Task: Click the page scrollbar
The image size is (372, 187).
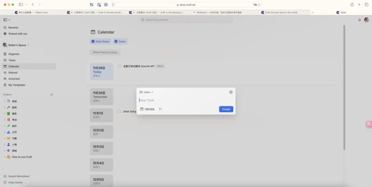Action: pyautogui.click(x=344, y=88)
